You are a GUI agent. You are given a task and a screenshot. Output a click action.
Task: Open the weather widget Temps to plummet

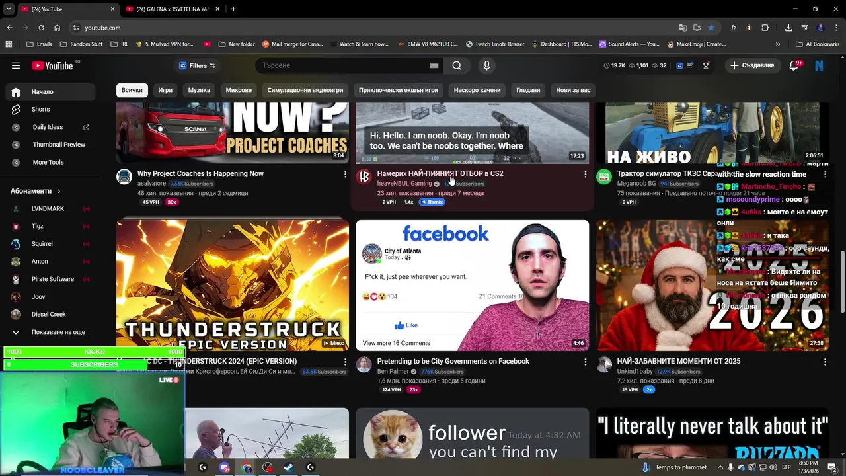click(x=674, y=467)
